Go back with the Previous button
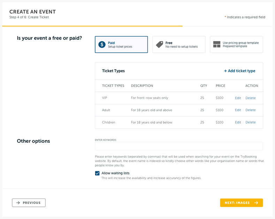275x219 pixels. [x=29, y=203]
